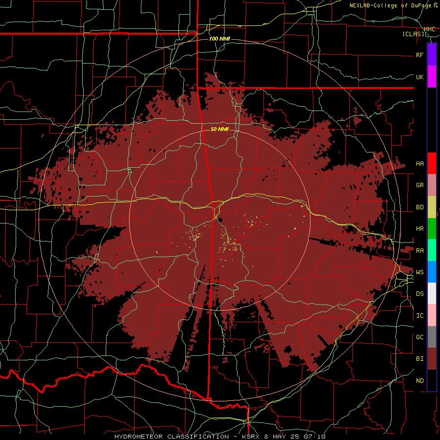Select the HA legend label

419,164
